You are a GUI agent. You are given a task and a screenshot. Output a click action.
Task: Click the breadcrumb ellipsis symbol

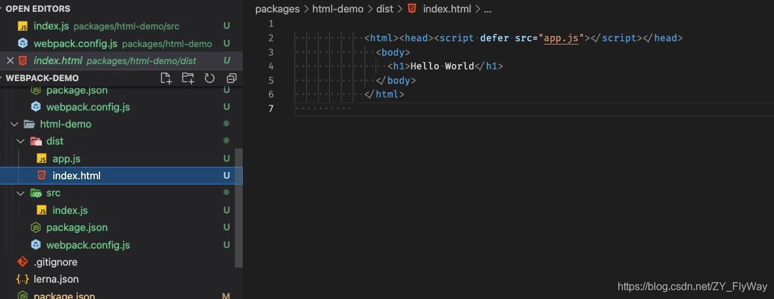click(487, 9)
